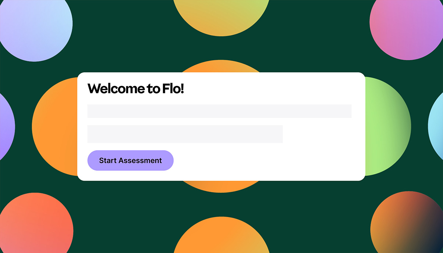Click the longer gray placeholder bar

click(219, 111)
